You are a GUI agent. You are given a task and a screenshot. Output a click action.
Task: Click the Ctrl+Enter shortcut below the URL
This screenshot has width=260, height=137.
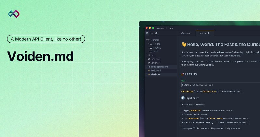tap(209, 91)
